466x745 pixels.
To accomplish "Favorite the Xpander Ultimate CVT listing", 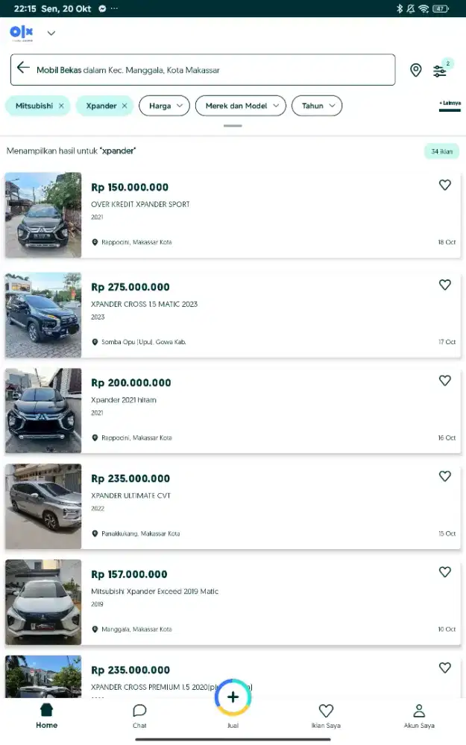I will [x=445, y=476].
